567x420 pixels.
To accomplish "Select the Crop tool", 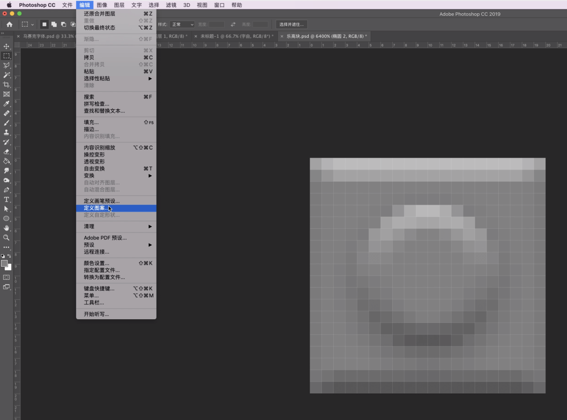I will tap(6, 85).
